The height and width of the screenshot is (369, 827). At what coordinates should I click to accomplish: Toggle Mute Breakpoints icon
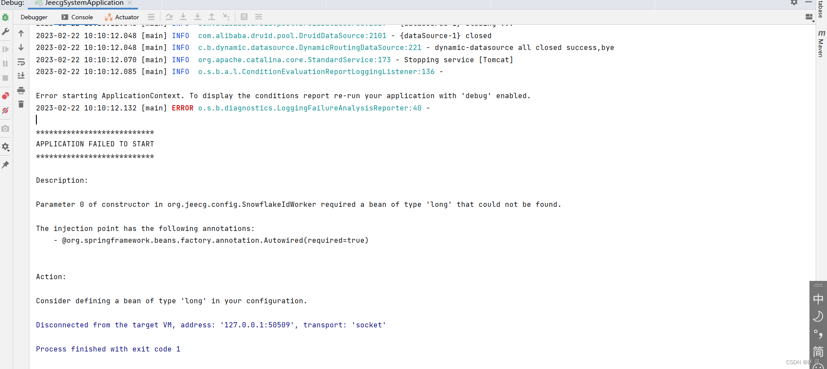click(x=5, y=110)
